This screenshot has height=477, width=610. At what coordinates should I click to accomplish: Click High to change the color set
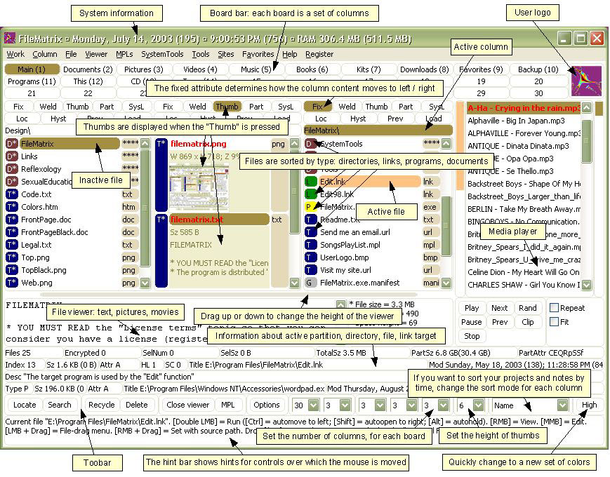tap(589, 405)
